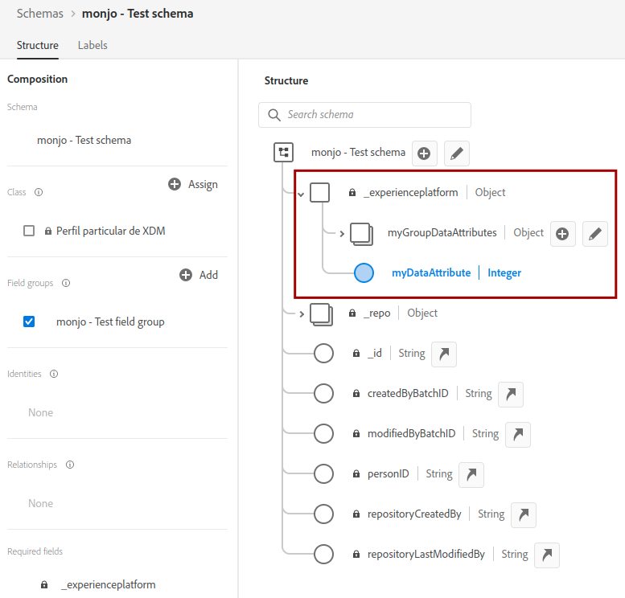Click the Search schema input field
The height and width of the screenshot is (598, 625).
tap(364, 115)
